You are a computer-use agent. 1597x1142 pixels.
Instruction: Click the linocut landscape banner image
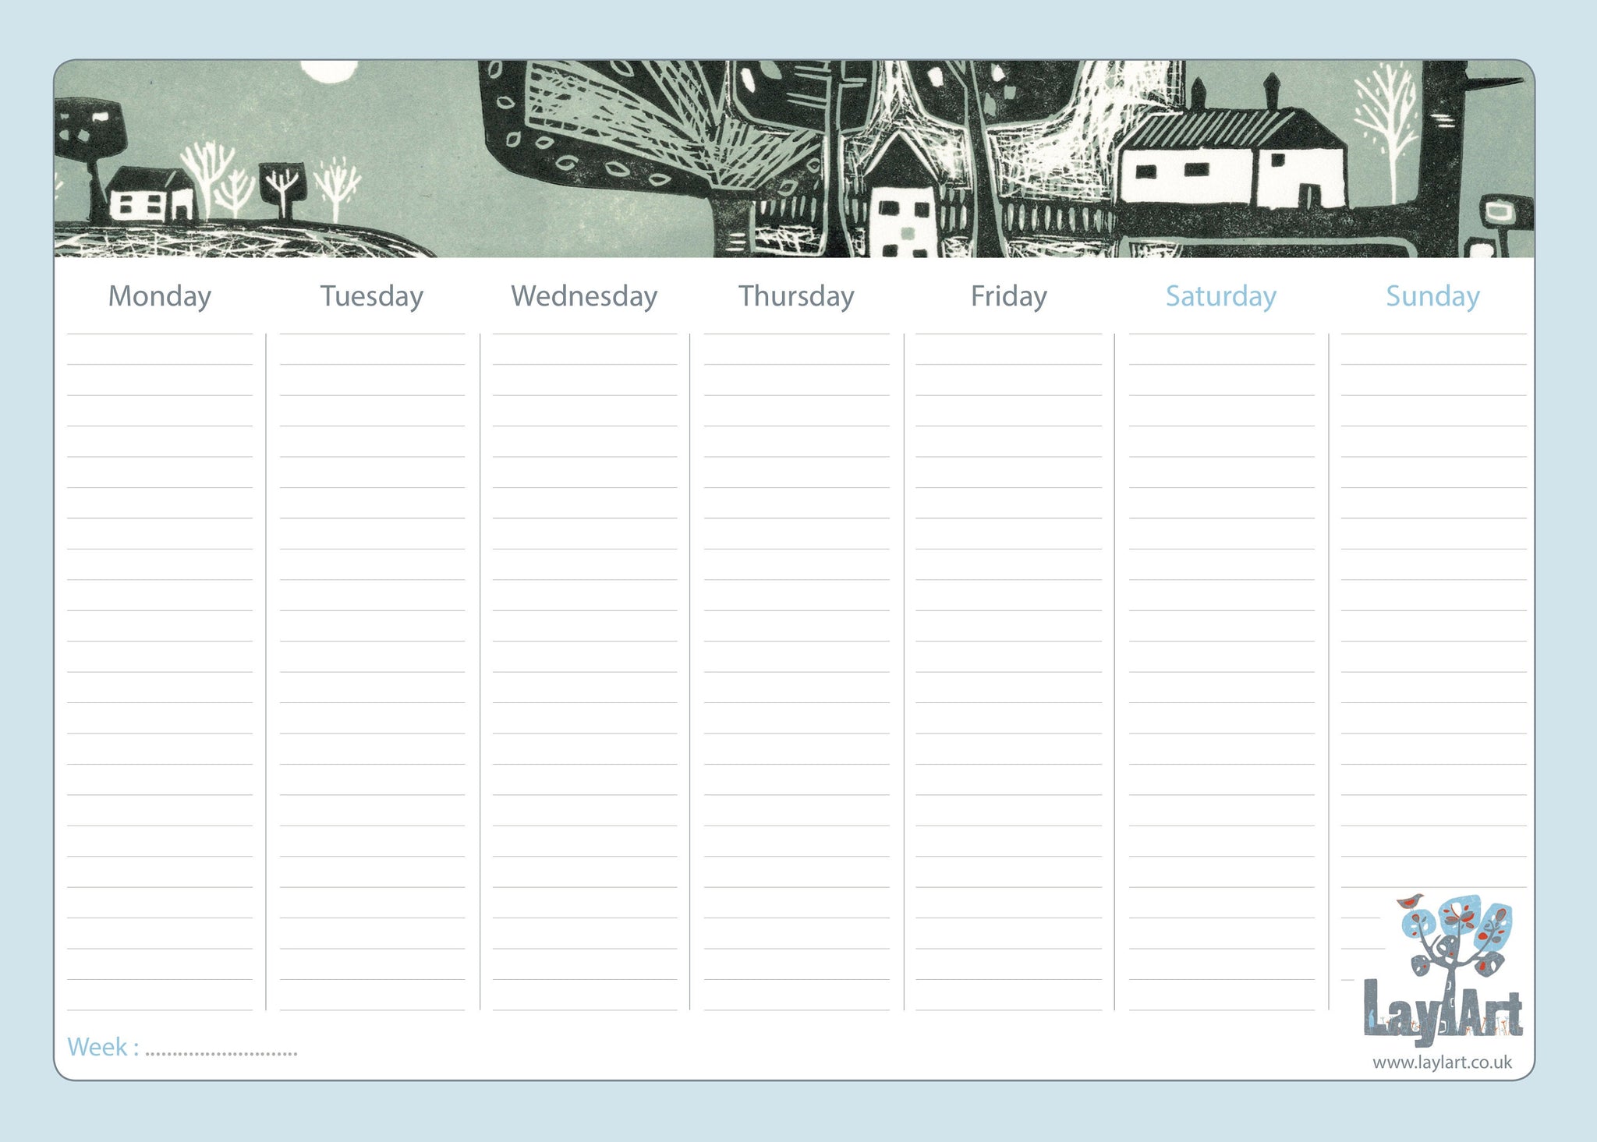click(794, 159)
